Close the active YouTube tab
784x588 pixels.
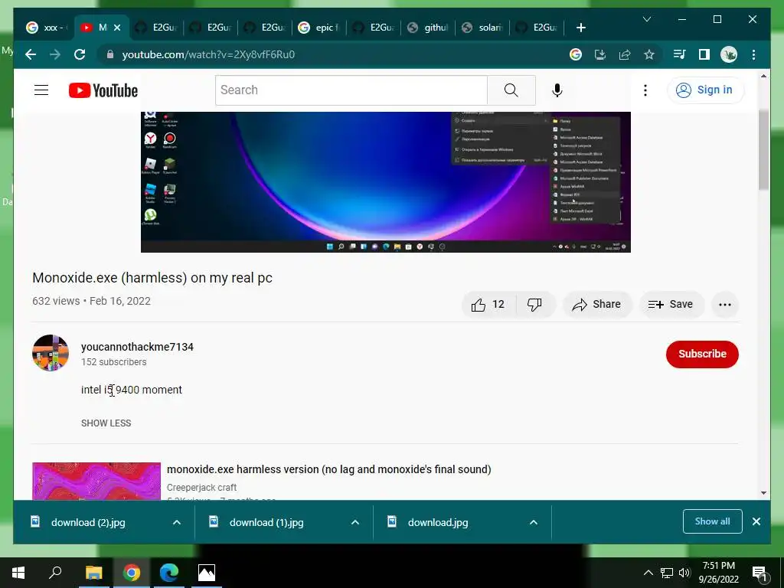coord(117,28)
